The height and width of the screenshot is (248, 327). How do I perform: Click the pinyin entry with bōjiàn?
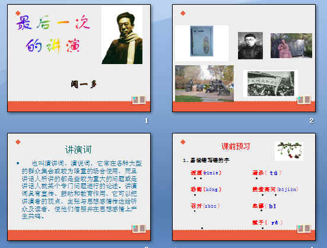275,189
